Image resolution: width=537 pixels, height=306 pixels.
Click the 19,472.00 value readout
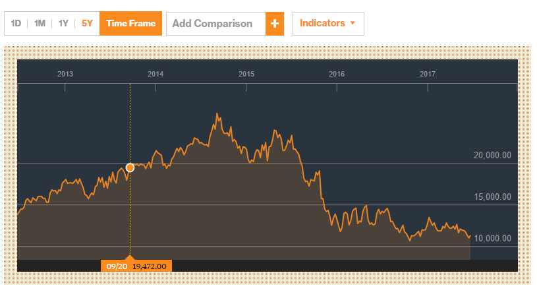(x=151, y=266)
